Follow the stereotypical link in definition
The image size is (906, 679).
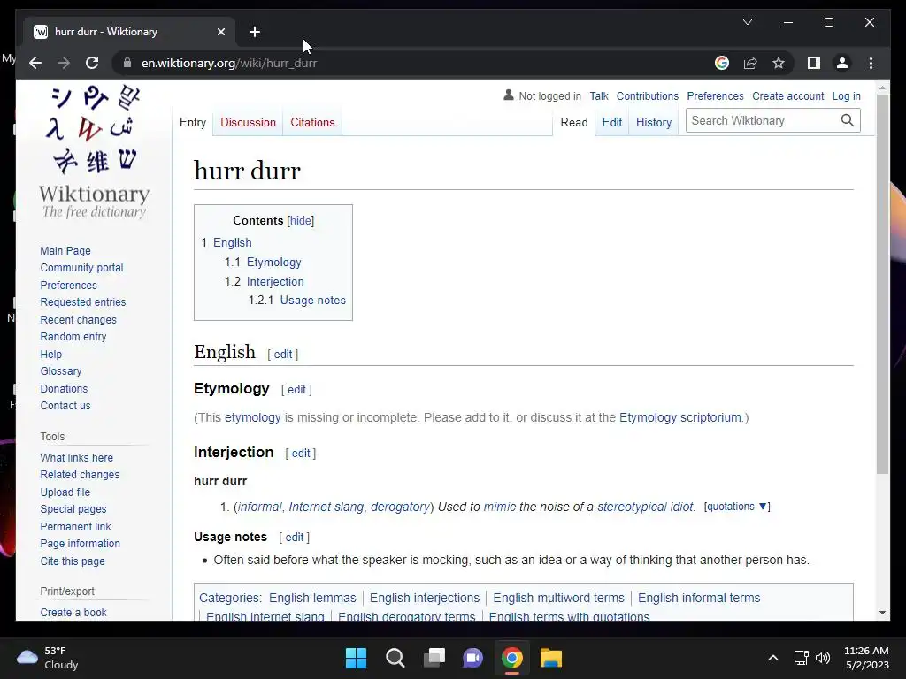click(632, 507)
